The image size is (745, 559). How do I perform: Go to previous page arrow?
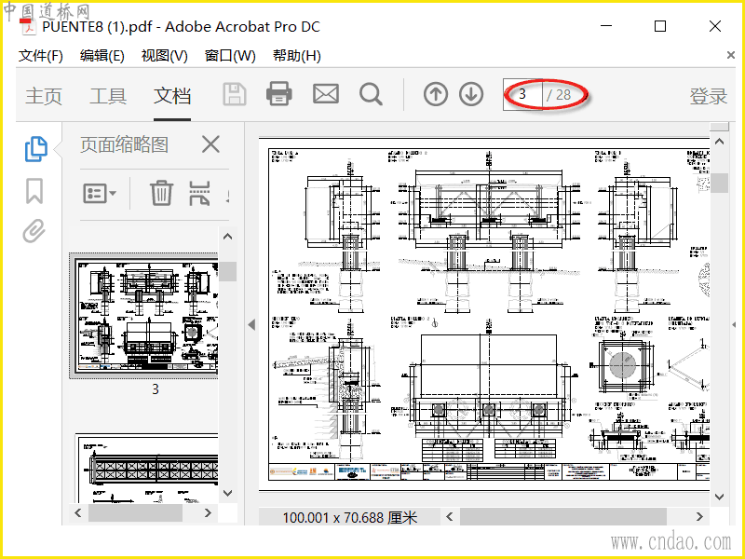tap(436, 94)
